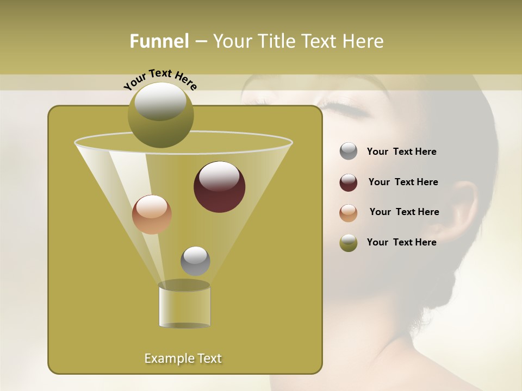Screen dimensions: 522x391
Task: Select the olive legend sphere bullet
Action: [x=348, y=243]
